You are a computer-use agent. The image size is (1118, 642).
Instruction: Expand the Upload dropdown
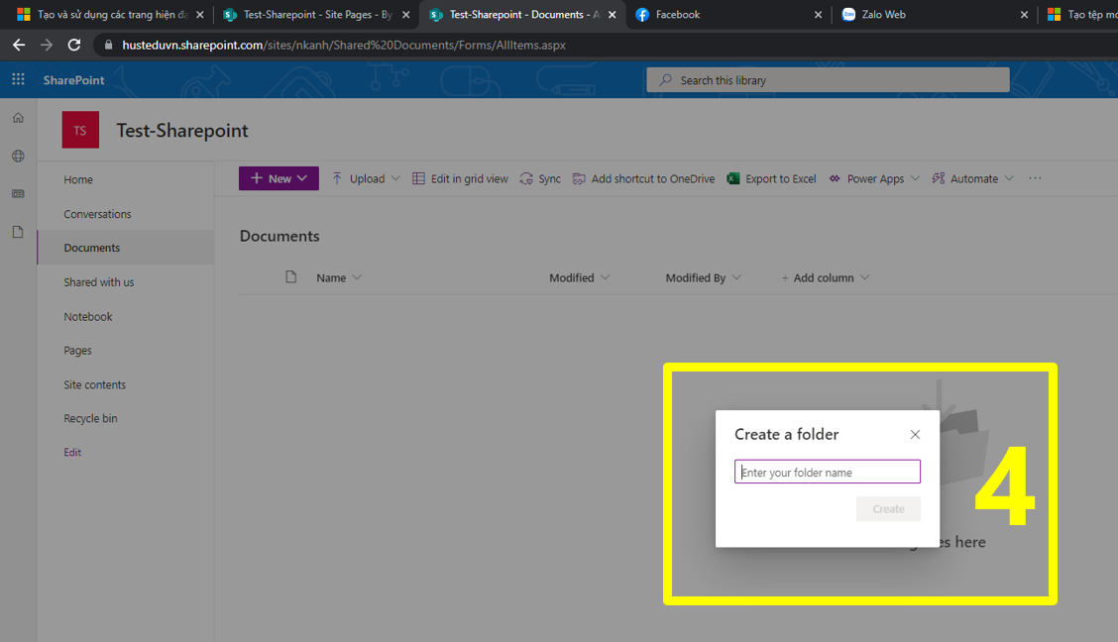point(366,179)
